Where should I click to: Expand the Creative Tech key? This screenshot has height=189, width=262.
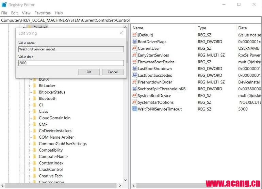(x=29, y=176)
